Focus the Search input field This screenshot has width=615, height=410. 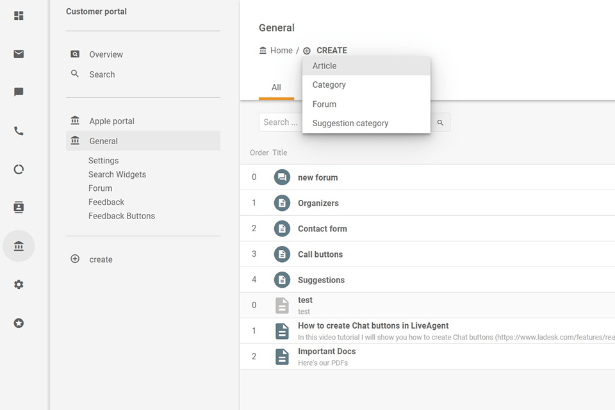point(281,122)
